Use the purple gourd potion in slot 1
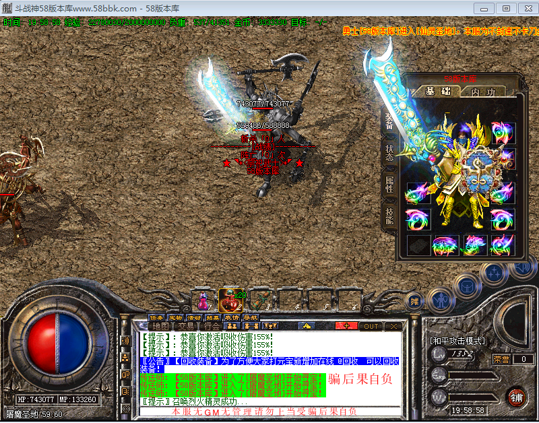 click(x=203, y=300)
